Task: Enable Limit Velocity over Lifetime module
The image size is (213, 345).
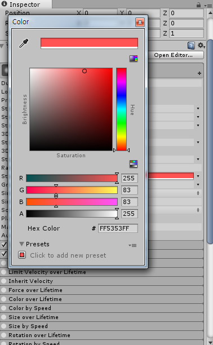Action: (x=3, y=272)
